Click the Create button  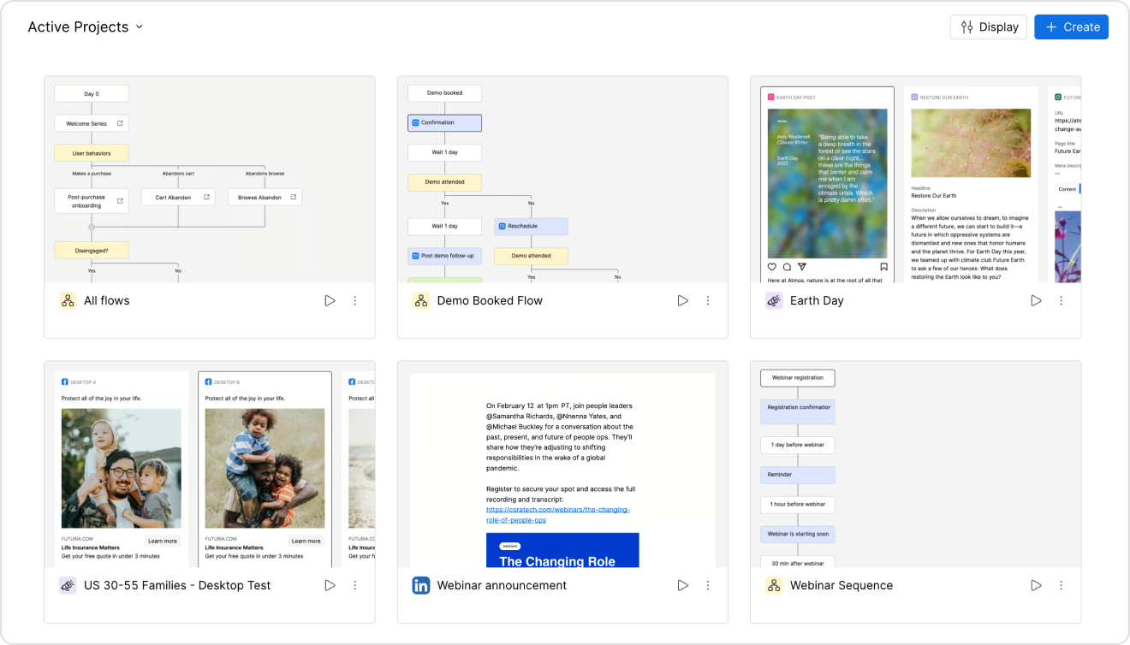tap(1071, 27)
